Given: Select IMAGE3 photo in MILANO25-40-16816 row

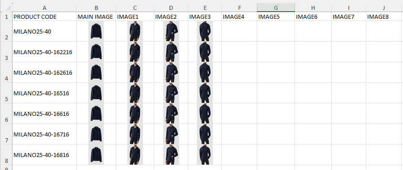Looking at the screenshot, I should [205, 155].
